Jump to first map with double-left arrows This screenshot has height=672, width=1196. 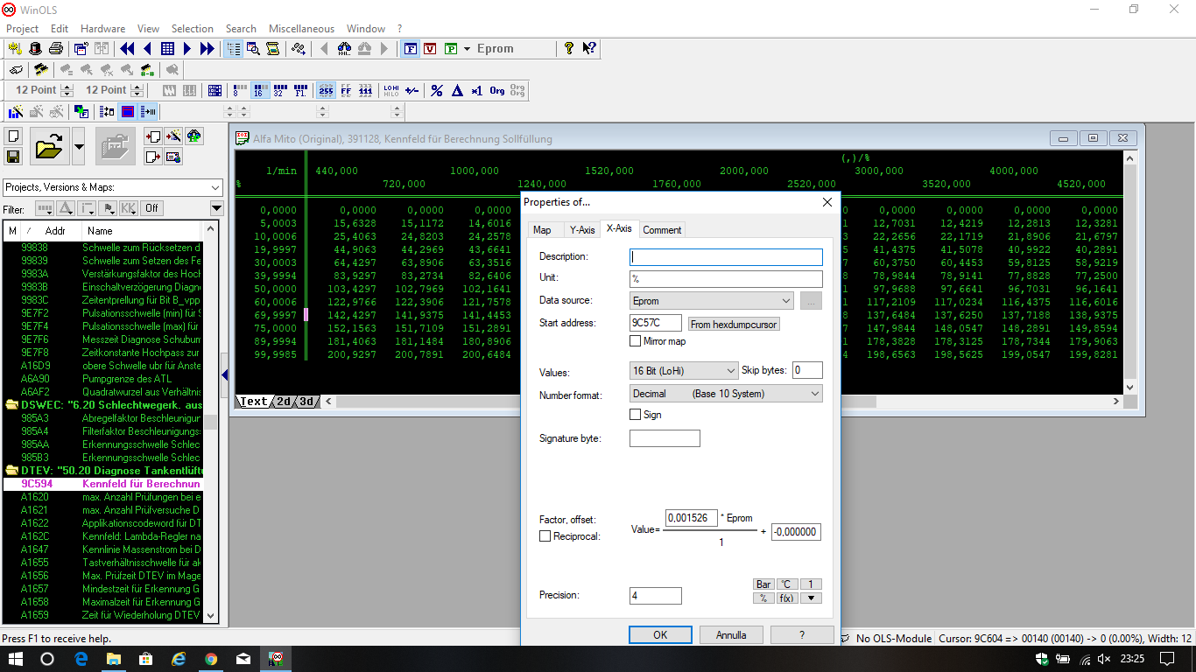click(127, 49)
